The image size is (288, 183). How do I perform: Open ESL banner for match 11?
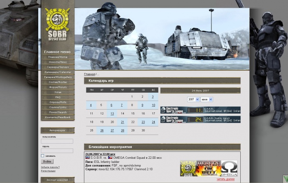click(200, 110)
